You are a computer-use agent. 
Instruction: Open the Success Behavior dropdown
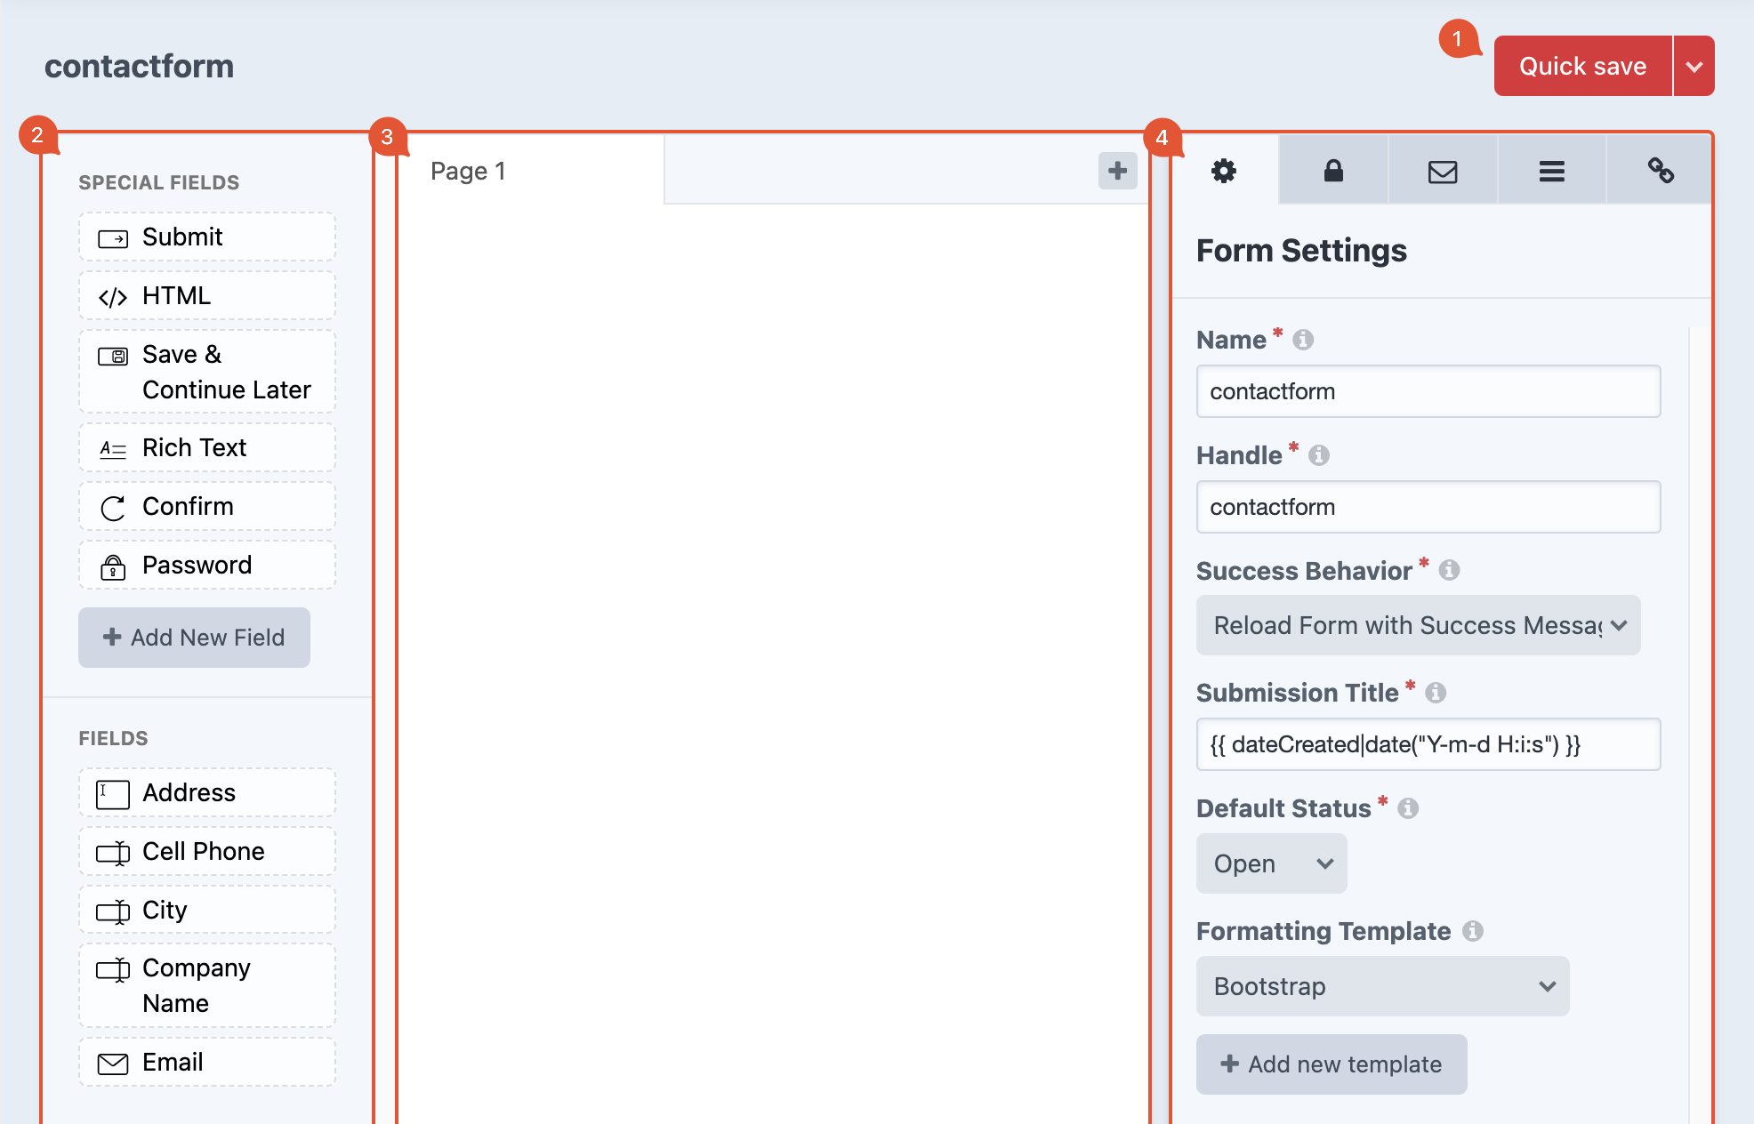point(1418,625)
